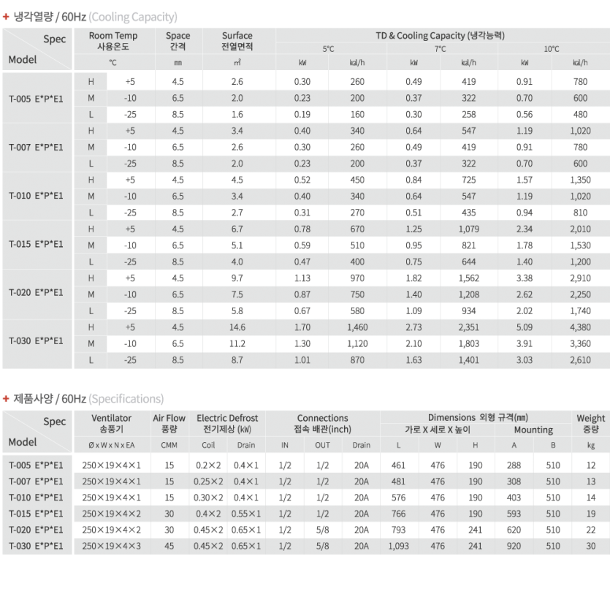Select the 250×19×4×3 ventilator cell
This screenshot has width=610, height=594.
pos(111,545)
